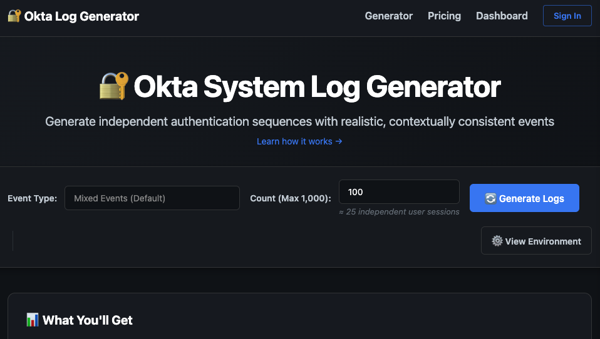Click the gear icon in View Environment
Image resolution: width=600 pixels, height=339 pixels.
coord(497,241)
